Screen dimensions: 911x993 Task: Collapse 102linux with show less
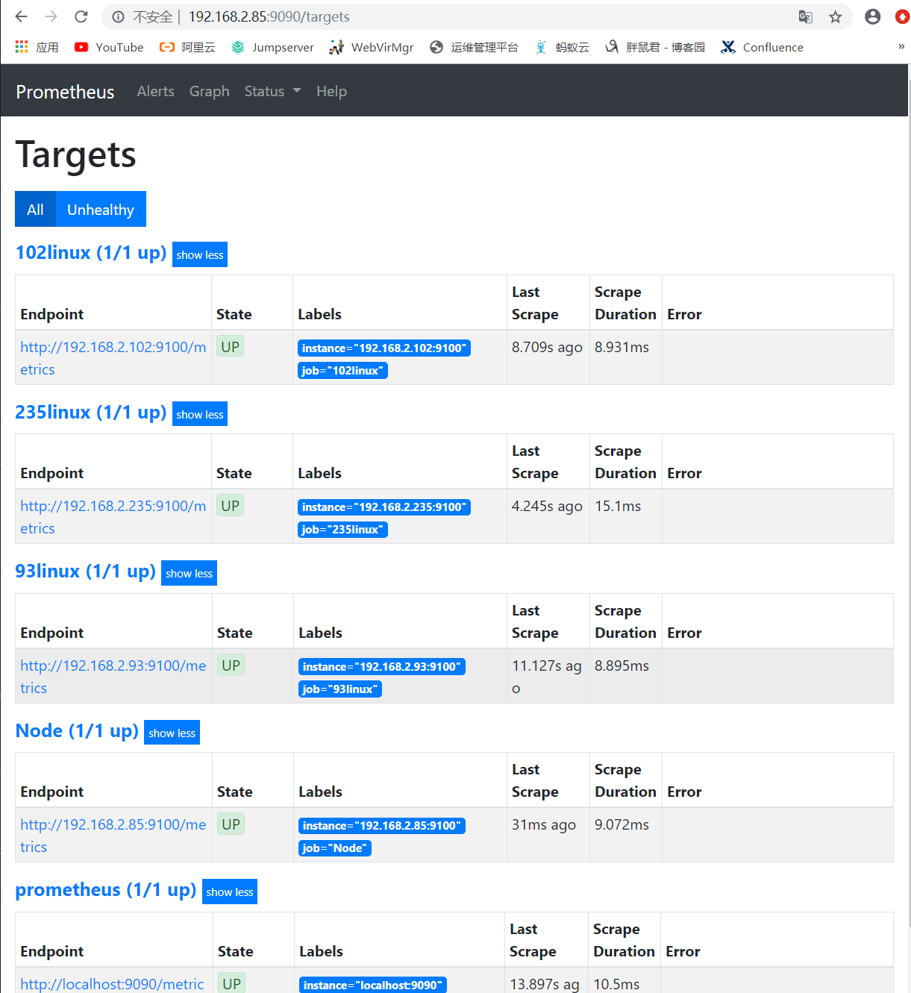[199, 254]
